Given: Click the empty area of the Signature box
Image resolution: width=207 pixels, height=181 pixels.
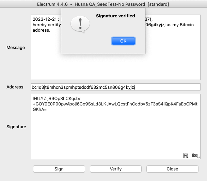Looking at the screenshot, I should (x=116, y=132).
